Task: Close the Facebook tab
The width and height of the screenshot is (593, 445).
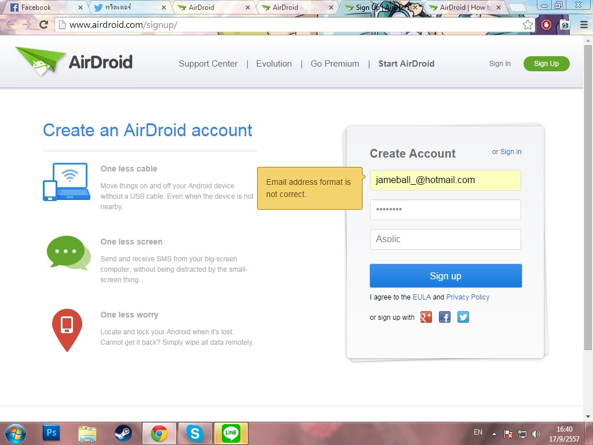Action: click(x=80, y=7)
